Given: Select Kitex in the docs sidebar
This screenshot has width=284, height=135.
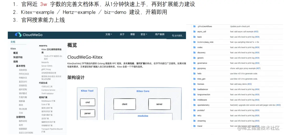Looking at the screenshot, I should point(13,48).
